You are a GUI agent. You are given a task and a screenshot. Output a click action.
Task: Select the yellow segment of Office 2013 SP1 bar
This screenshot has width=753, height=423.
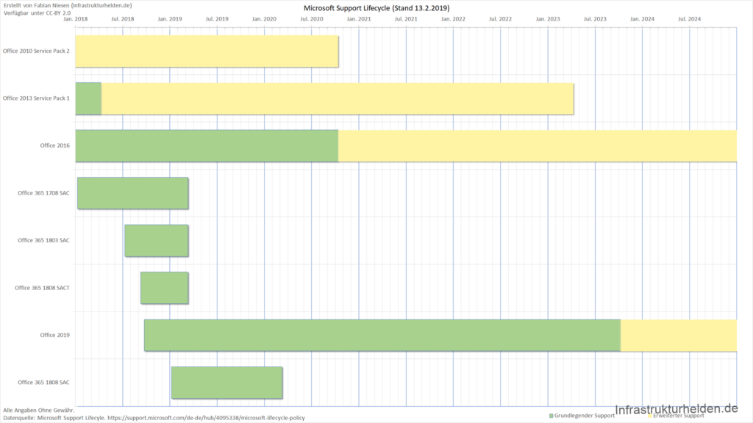[x=338, y=99]
